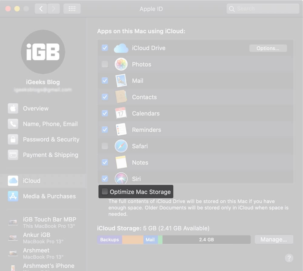The height and width of the screenshot is (271, 303).
Task: Click the Siri icon
Action: (x=121, y=178)
